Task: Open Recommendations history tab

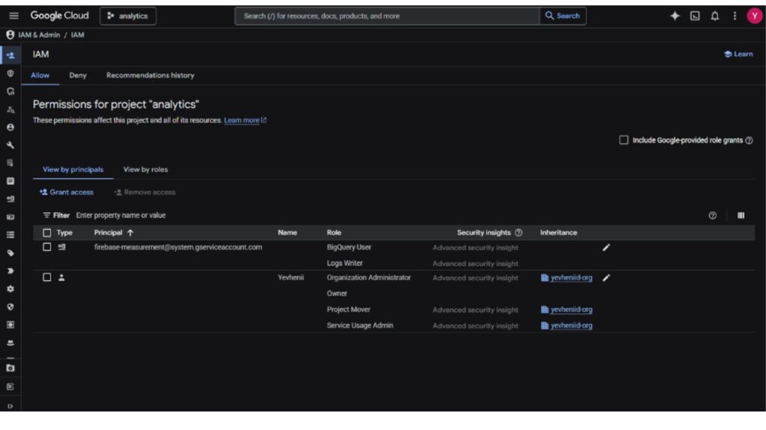Action: click(150, 75)
